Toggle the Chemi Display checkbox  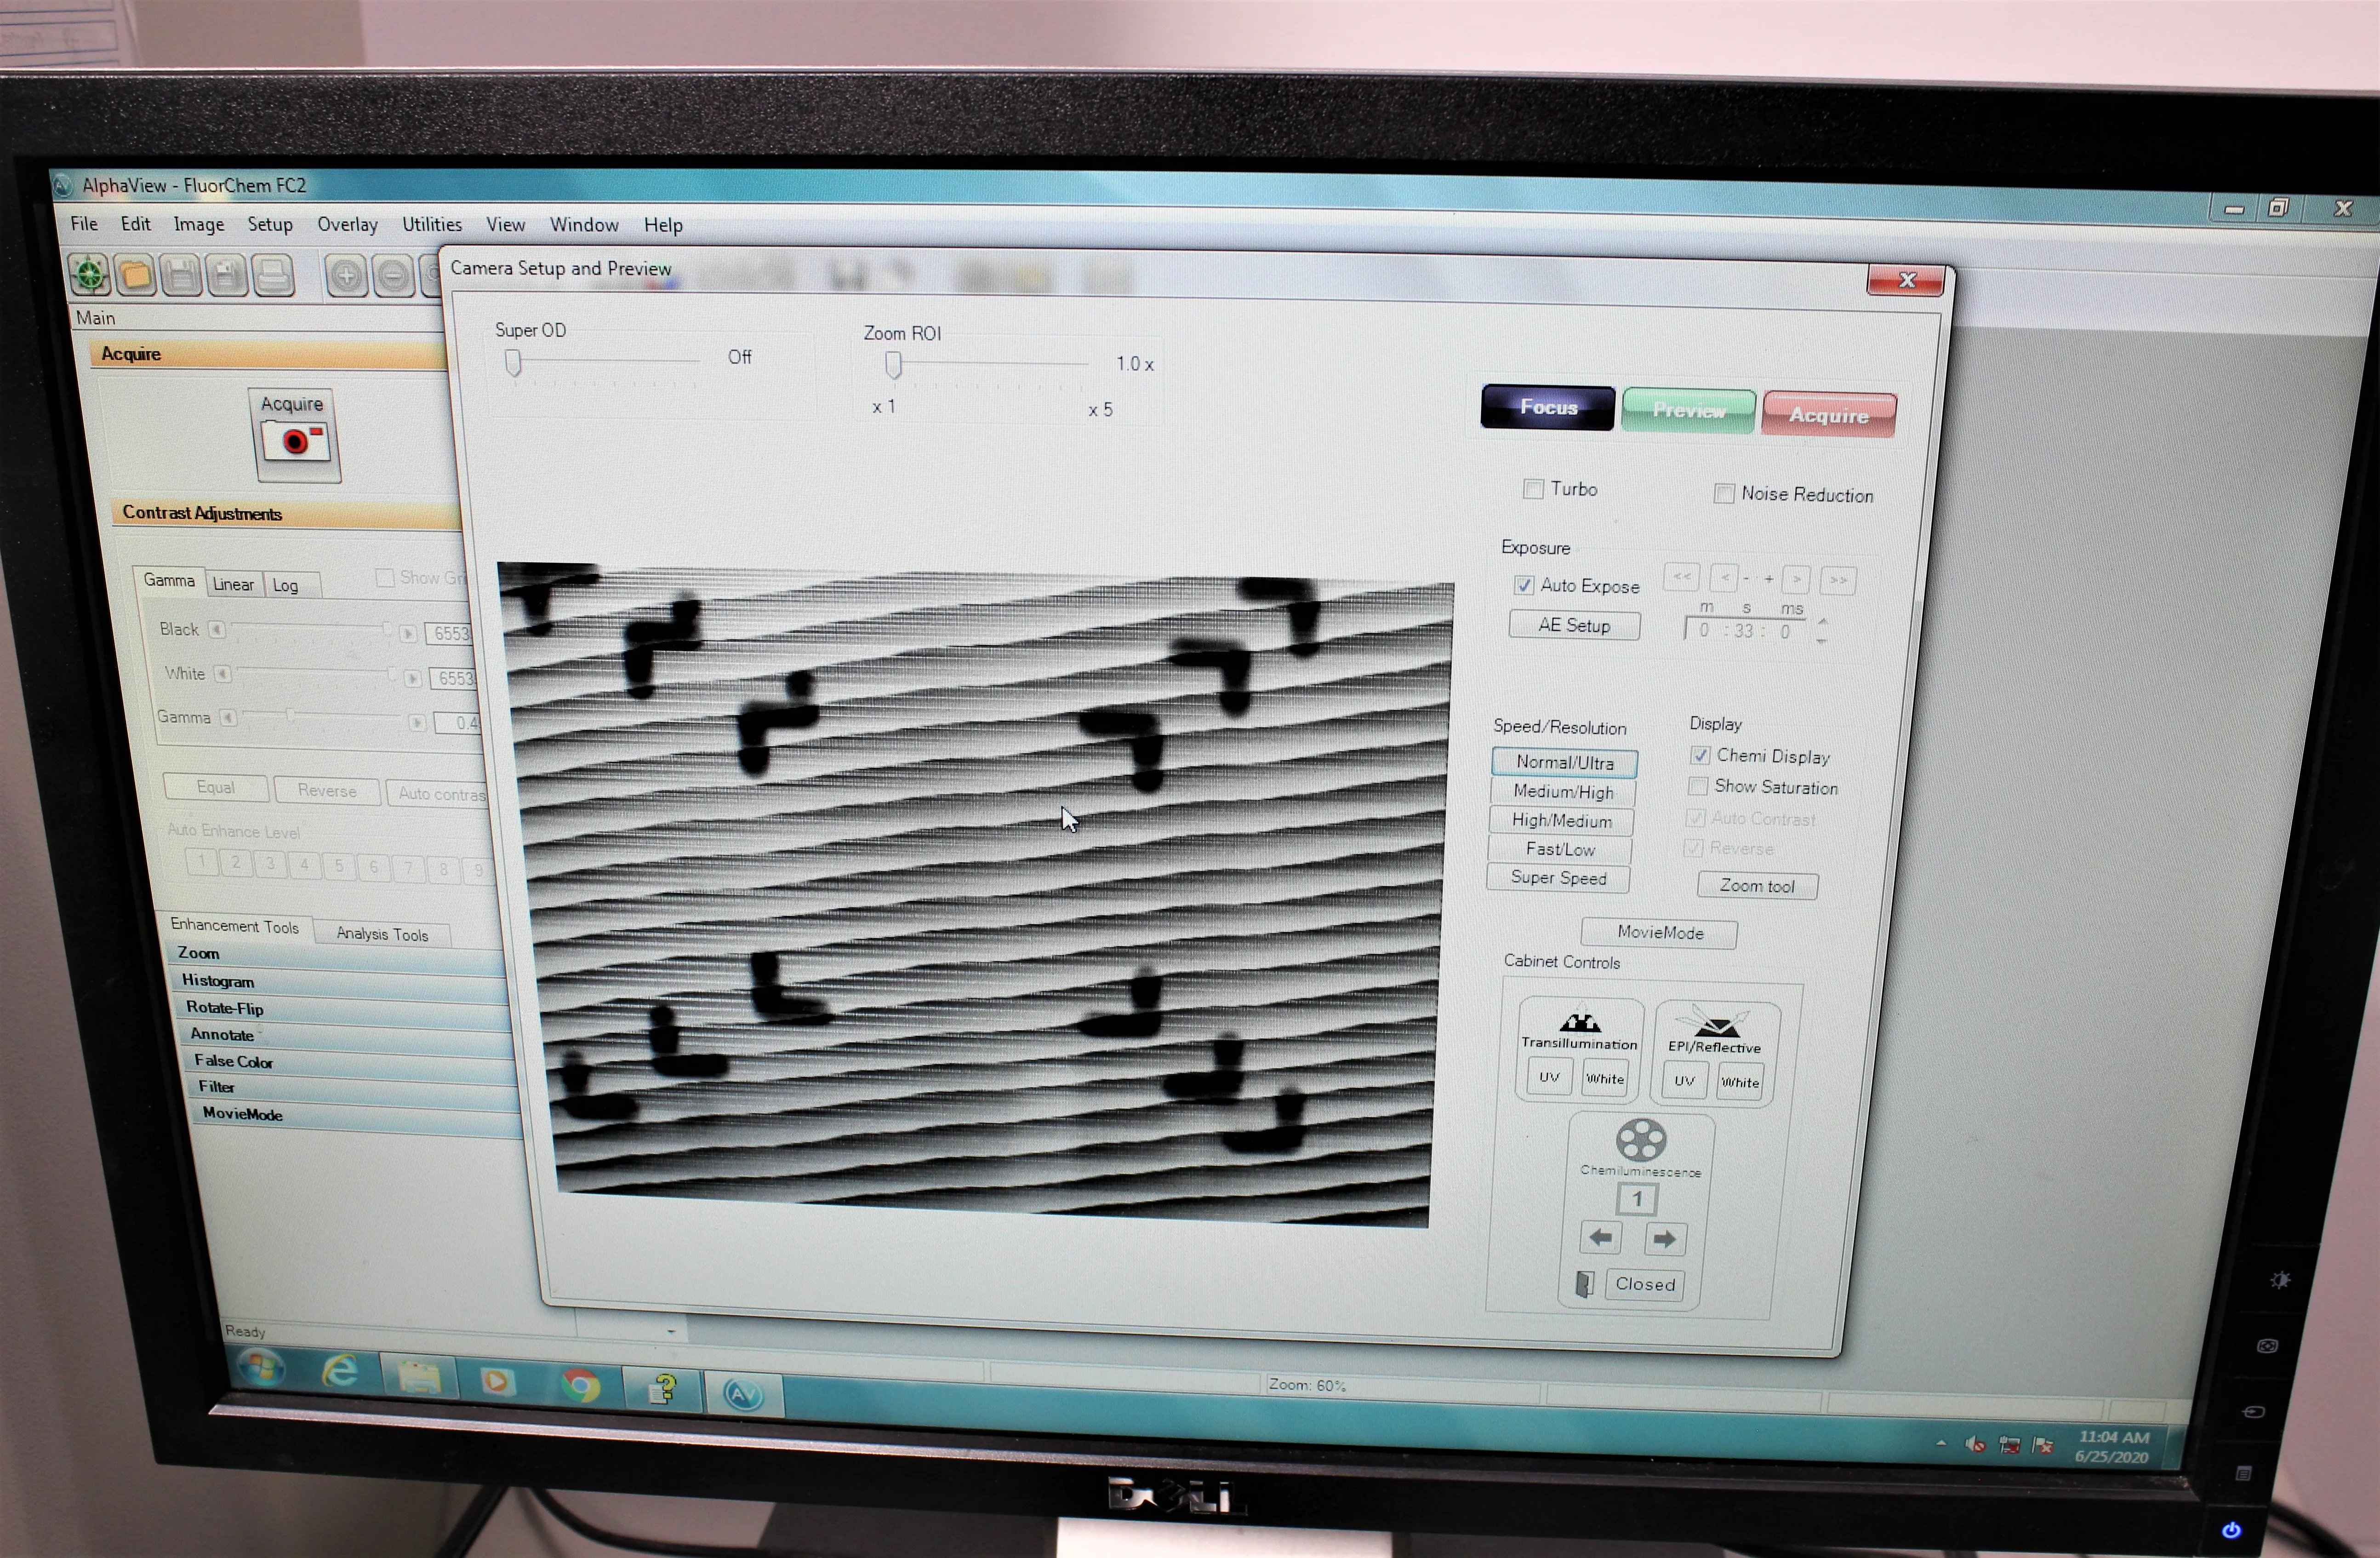1700,755
